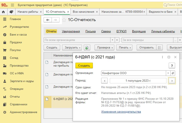Open the Печать dropdown
Viewport: 182px width, 123px height.
point(124,48)
